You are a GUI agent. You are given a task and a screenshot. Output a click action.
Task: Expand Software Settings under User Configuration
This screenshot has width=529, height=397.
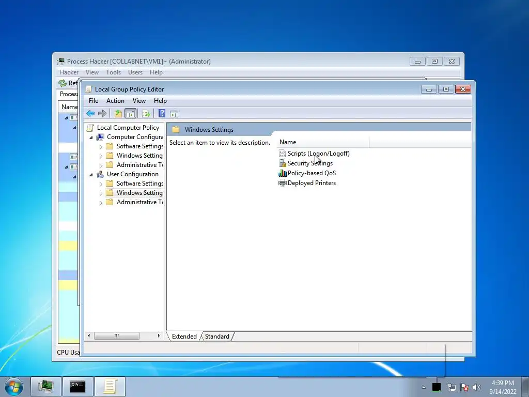pos(101,184)
